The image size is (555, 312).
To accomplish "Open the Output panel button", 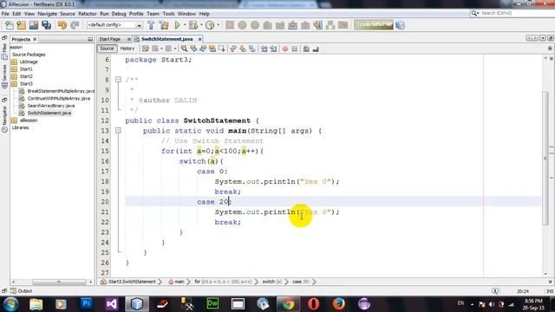I will coord(21,291).
